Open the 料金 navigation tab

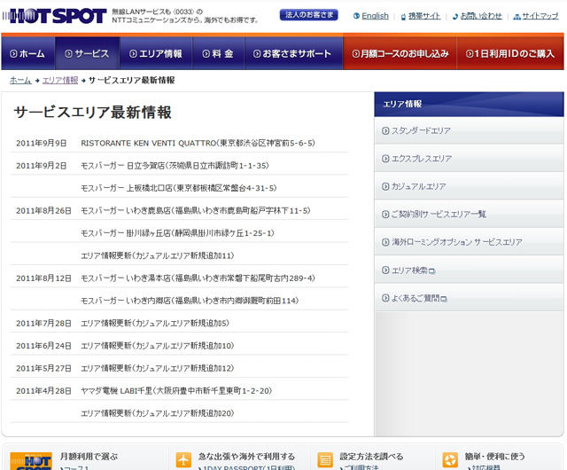coord(219,53)
